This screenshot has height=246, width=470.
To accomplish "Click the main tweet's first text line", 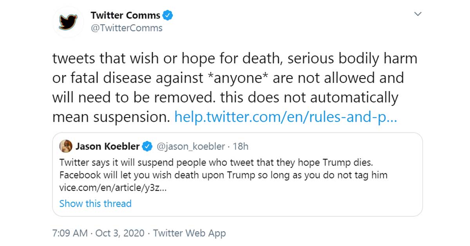I will click(x=235, y=59).
